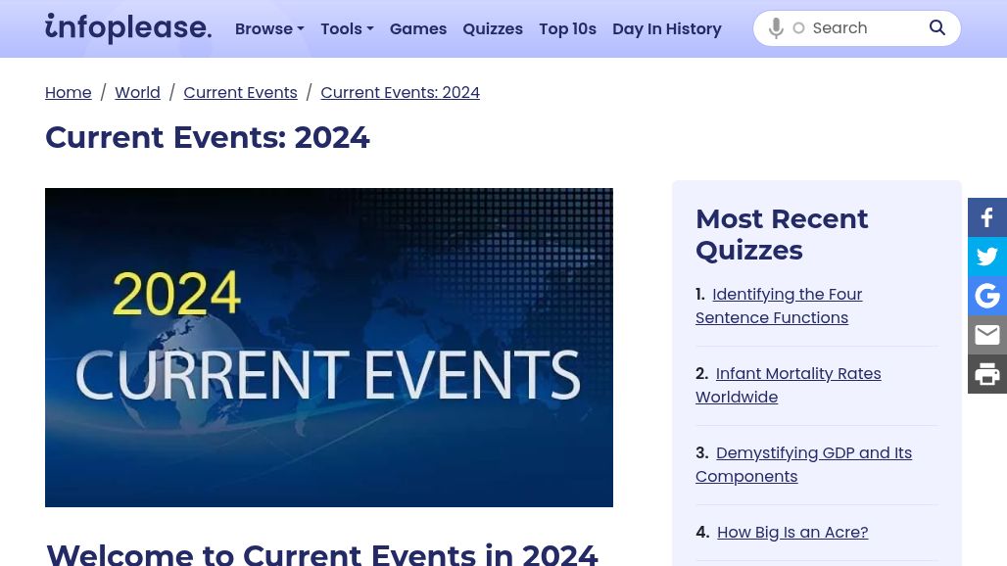Navigate to Home breadcrumb link

point(69,92)
